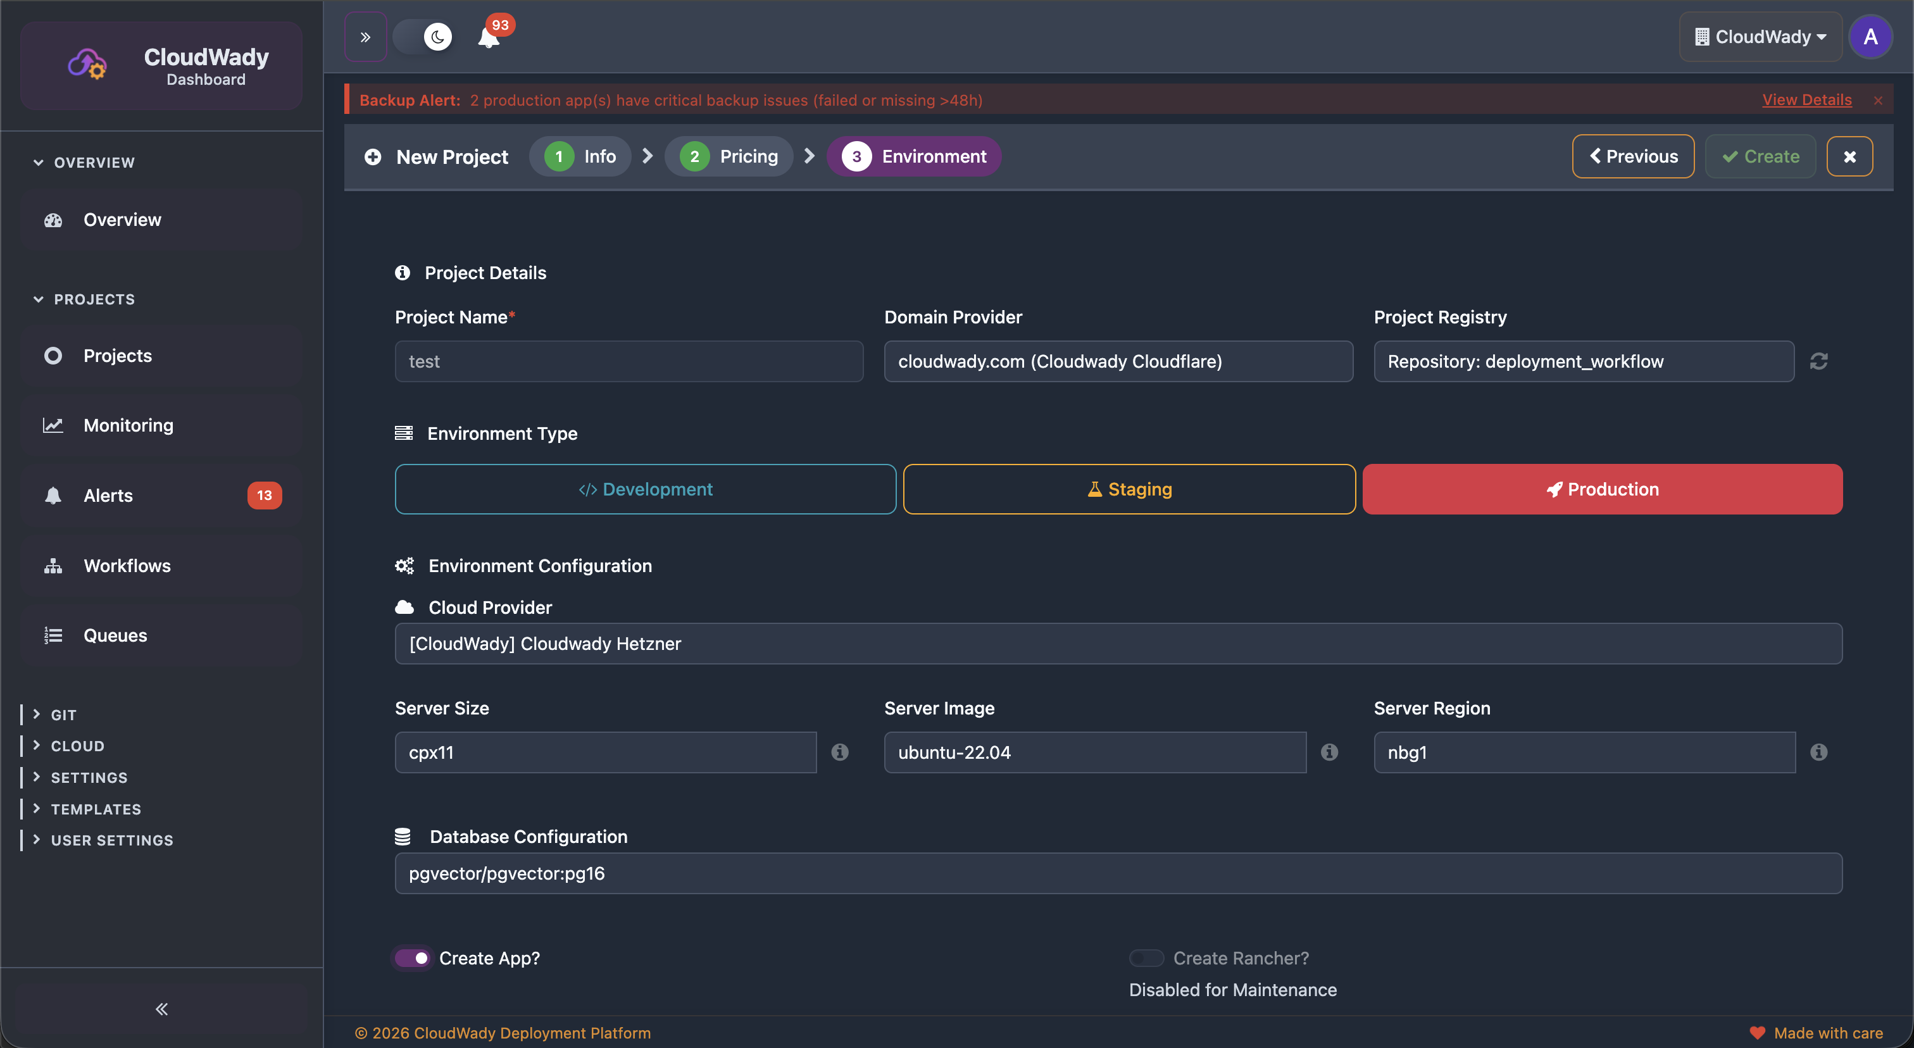Collapse sidebar using bottom double-arrow icon
The image size is (1914, 1048).
click(x=161, y=1009)
